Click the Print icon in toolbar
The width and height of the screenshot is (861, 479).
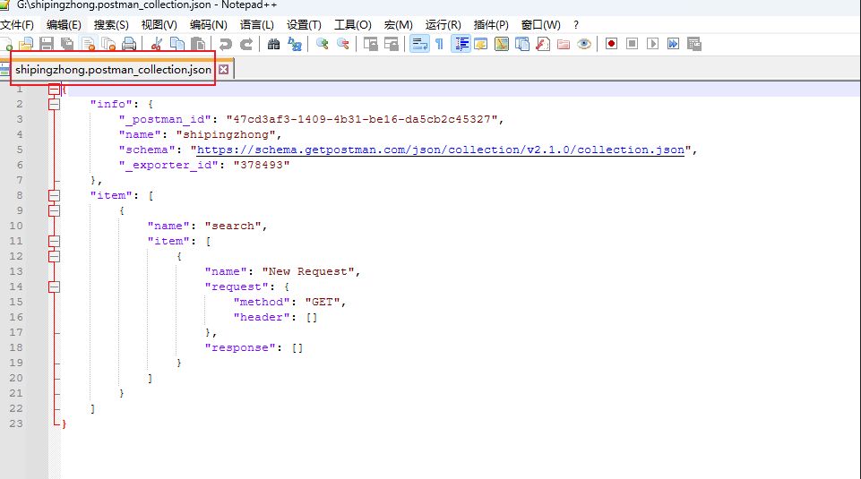[130, 44]
